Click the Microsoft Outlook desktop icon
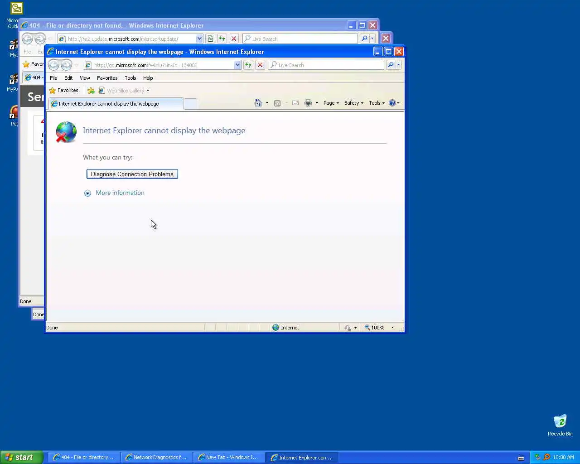 pyautogui.click(x=16, y=9)
